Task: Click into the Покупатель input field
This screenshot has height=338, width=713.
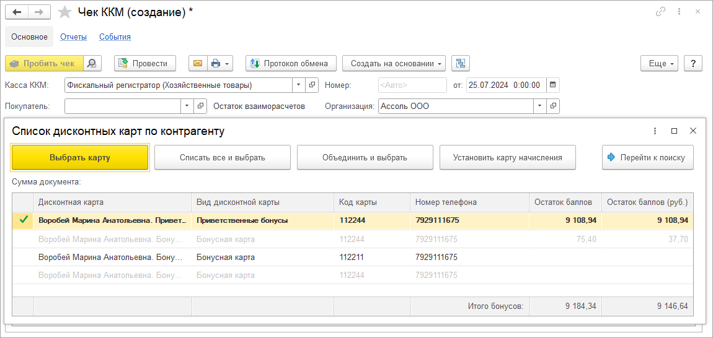Action: 123,106
